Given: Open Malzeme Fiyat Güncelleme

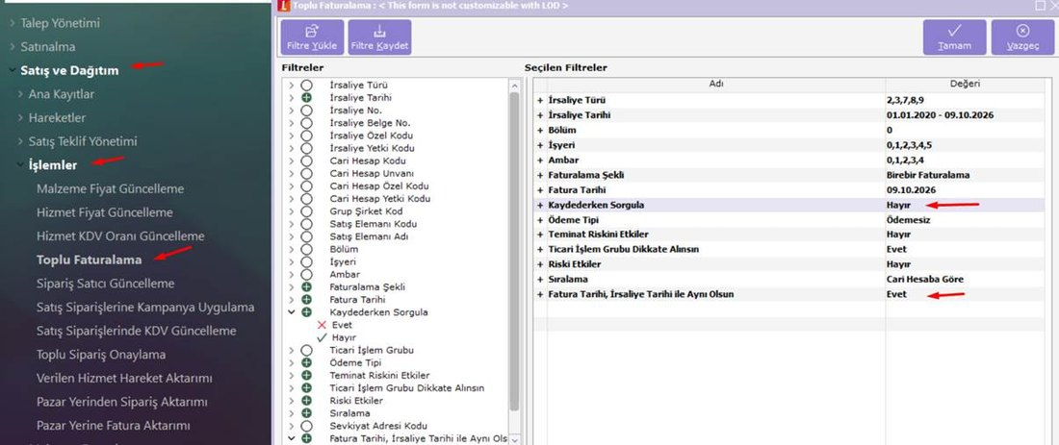Looking at the screenshot, I should pos(110,188).
